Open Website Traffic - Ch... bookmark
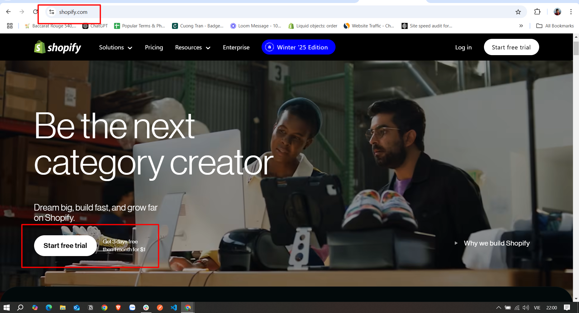Screen dimensions: 579x313 point(369,26)
